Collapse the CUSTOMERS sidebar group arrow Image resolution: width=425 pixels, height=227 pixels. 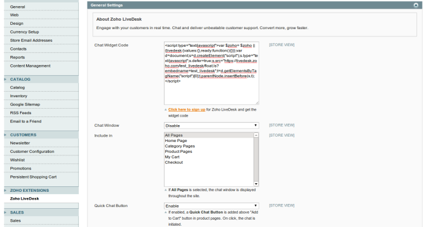[5, 135]
